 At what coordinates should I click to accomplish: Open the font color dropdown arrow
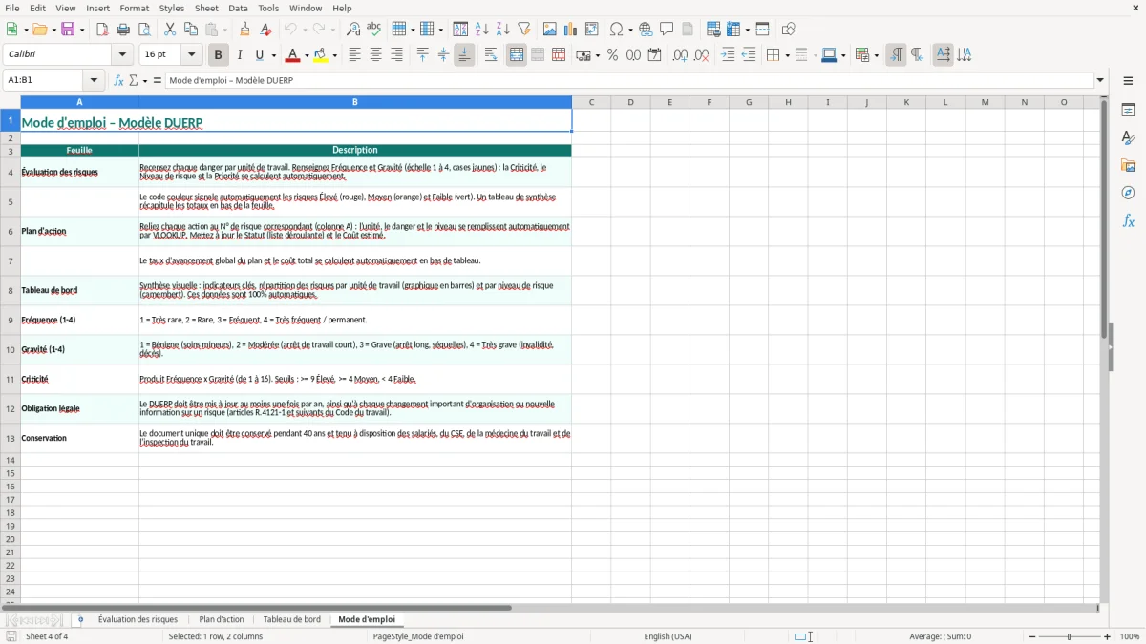(307, 55)
